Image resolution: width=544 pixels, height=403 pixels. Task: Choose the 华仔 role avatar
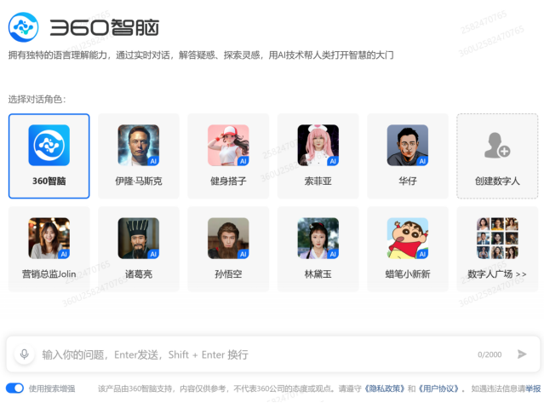click(408, 145)
